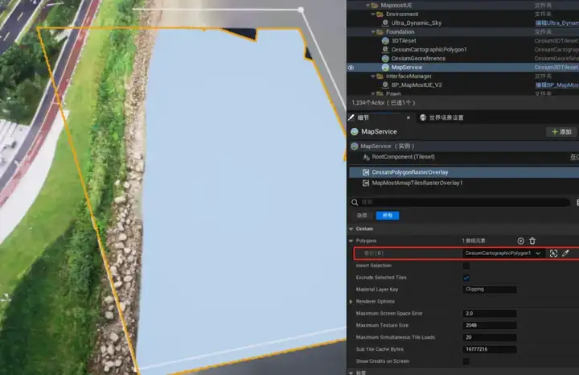
Task: Open edit link for Ultra_Dynamic_Sky blueprint
Action: 556,23
